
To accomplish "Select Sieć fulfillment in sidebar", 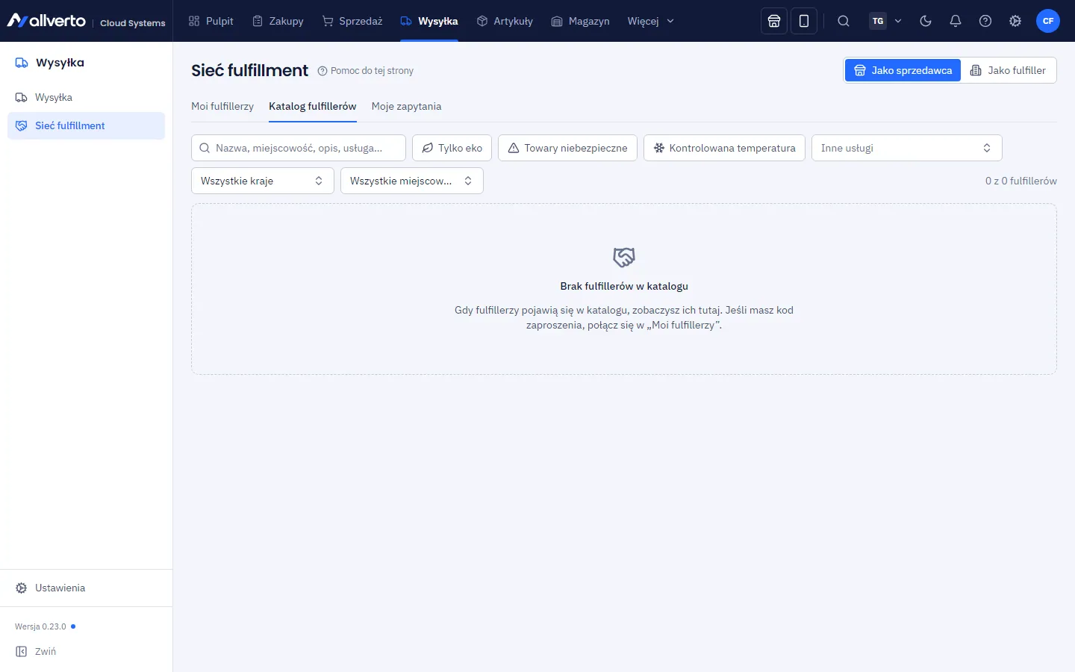I will pos(86,125).
